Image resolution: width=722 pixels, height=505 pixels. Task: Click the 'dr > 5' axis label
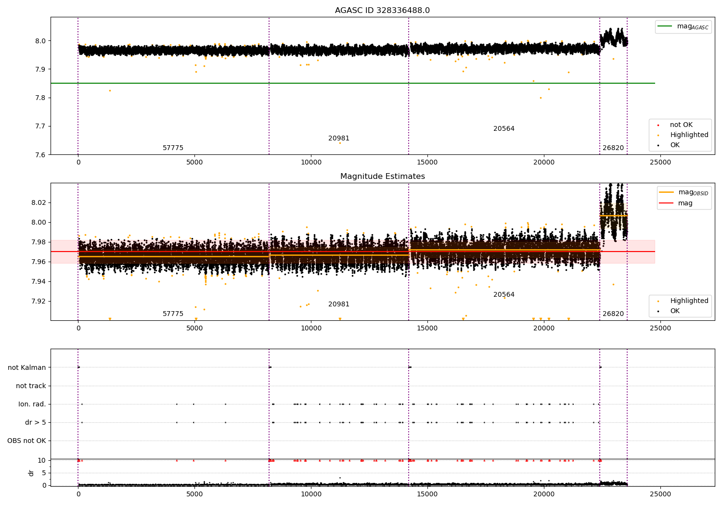36,422
